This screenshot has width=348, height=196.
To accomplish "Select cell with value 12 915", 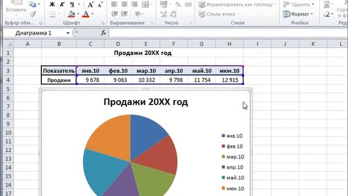I will tap(229, 80).
